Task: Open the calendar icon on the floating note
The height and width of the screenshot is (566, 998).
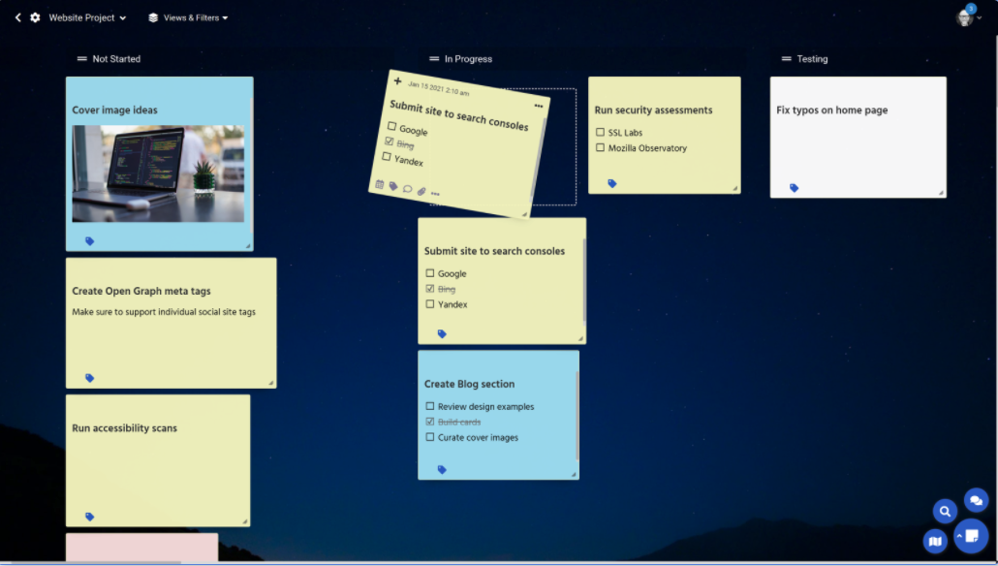Action: (x=379, y=184)
